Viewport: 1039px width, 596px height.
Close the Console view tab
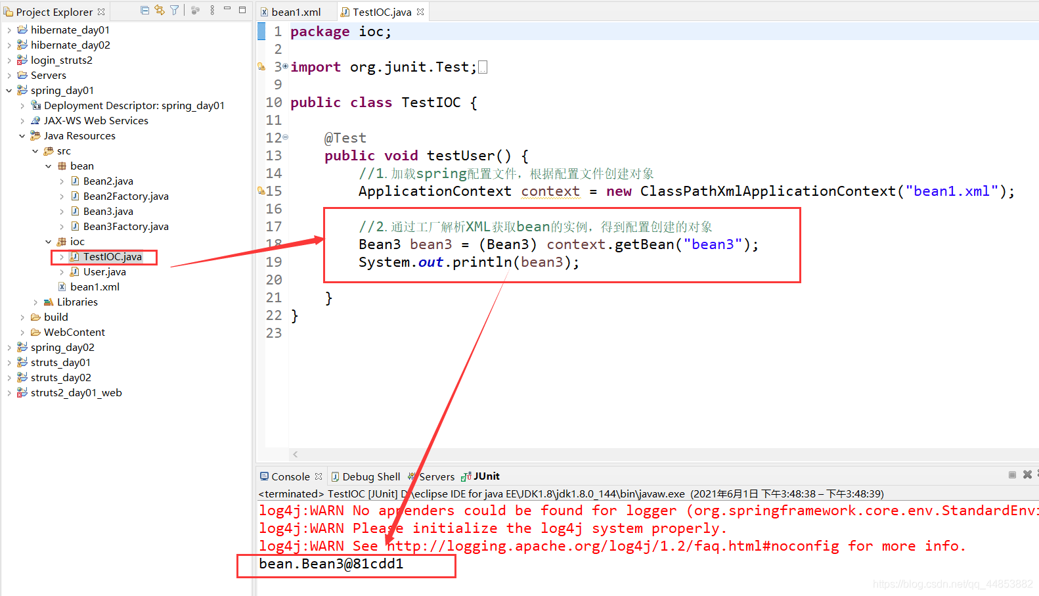click(x=319, y=476)
